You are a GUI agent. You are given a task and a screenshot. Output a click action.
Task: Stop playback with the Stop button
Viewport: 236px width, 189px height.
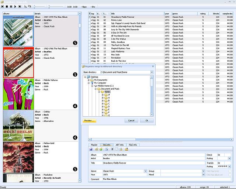pyautogui.click(x=7, y=7)
